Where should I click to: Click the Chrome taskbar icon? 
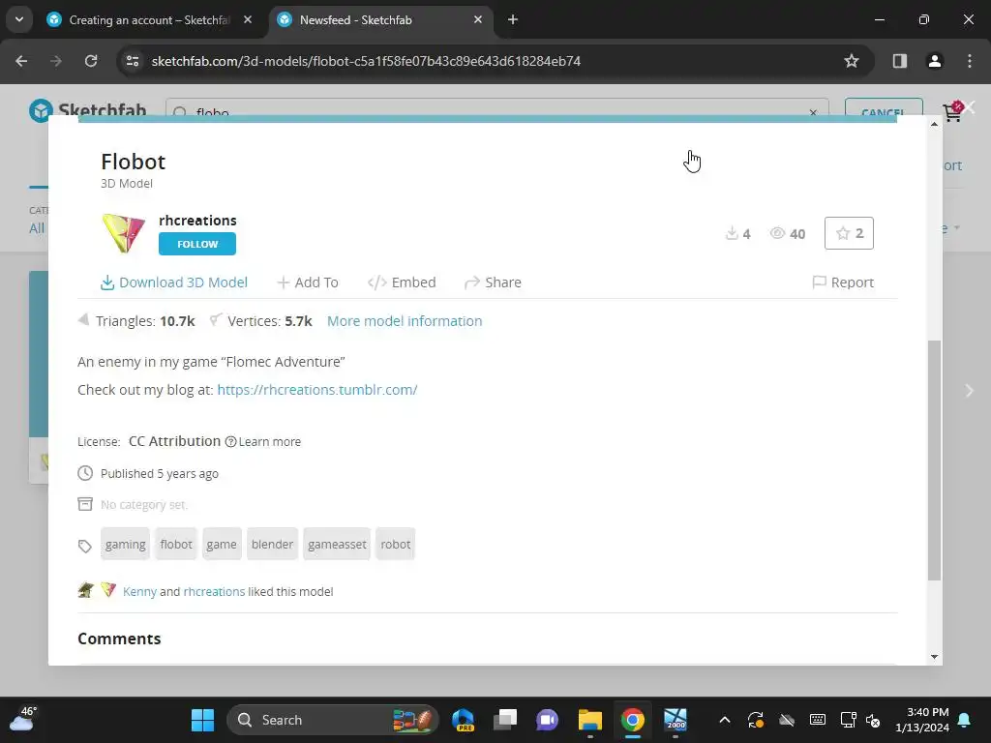(x=633, y=720)
